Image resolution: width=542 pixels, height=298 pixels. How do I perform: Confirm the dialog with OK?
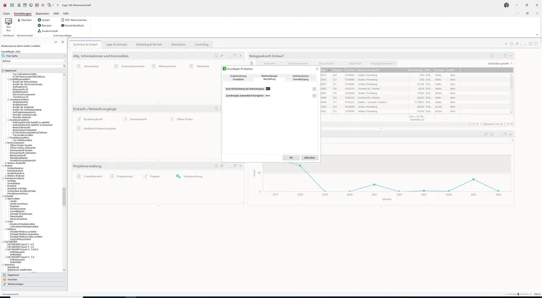coord(291,158)
